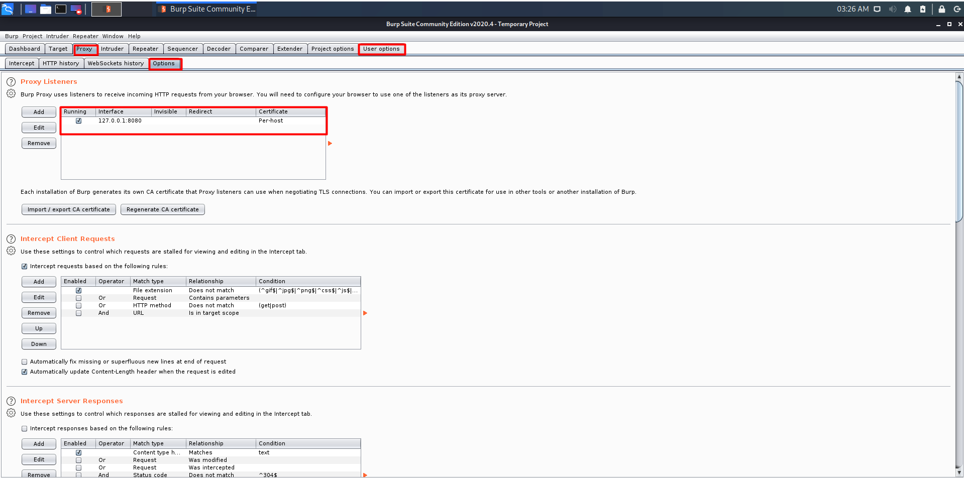Toggle automatic Content-Length header update
964x478 pixels.
24,372
